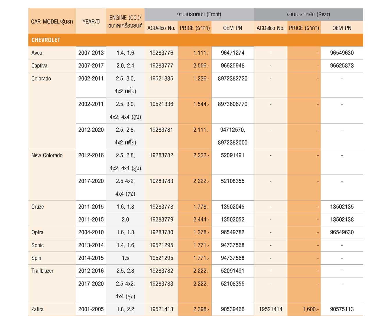Click the Rear brake disc header
Screen dimensions: 378x316
pos(309,14)
